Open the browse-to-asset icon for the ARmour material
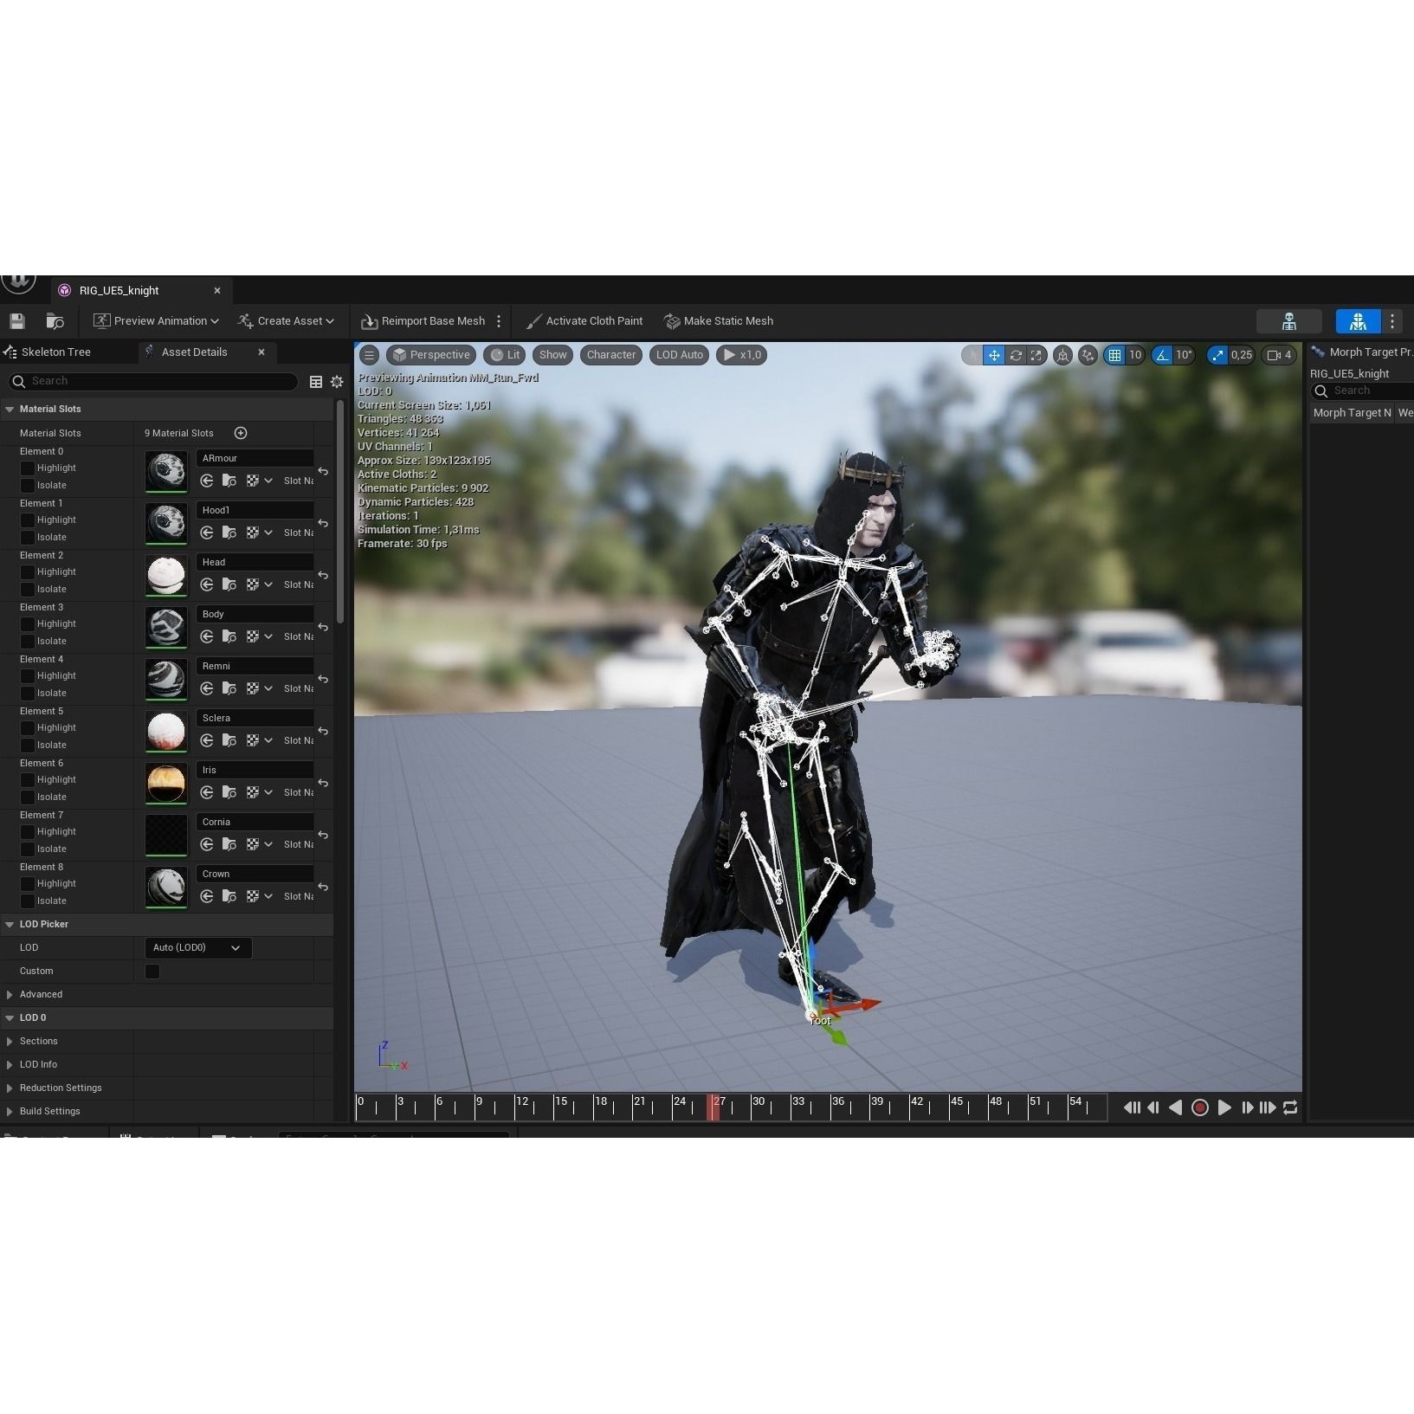This screenshot has width=1414, height=1414. 228,481
